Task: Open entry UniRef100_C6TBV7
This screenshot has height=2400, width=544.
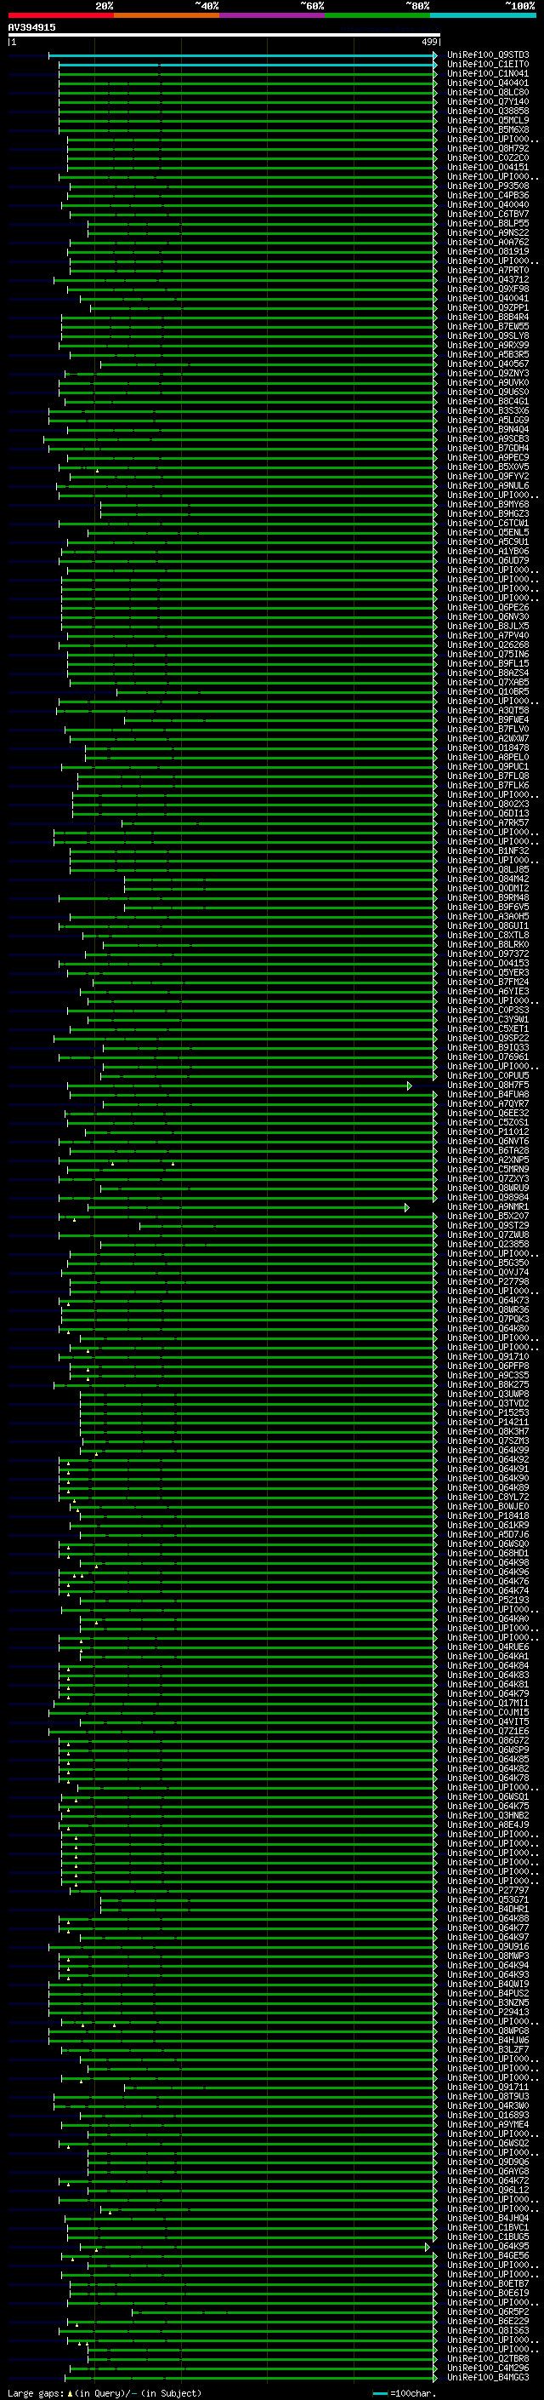Action: click(487, 215)
